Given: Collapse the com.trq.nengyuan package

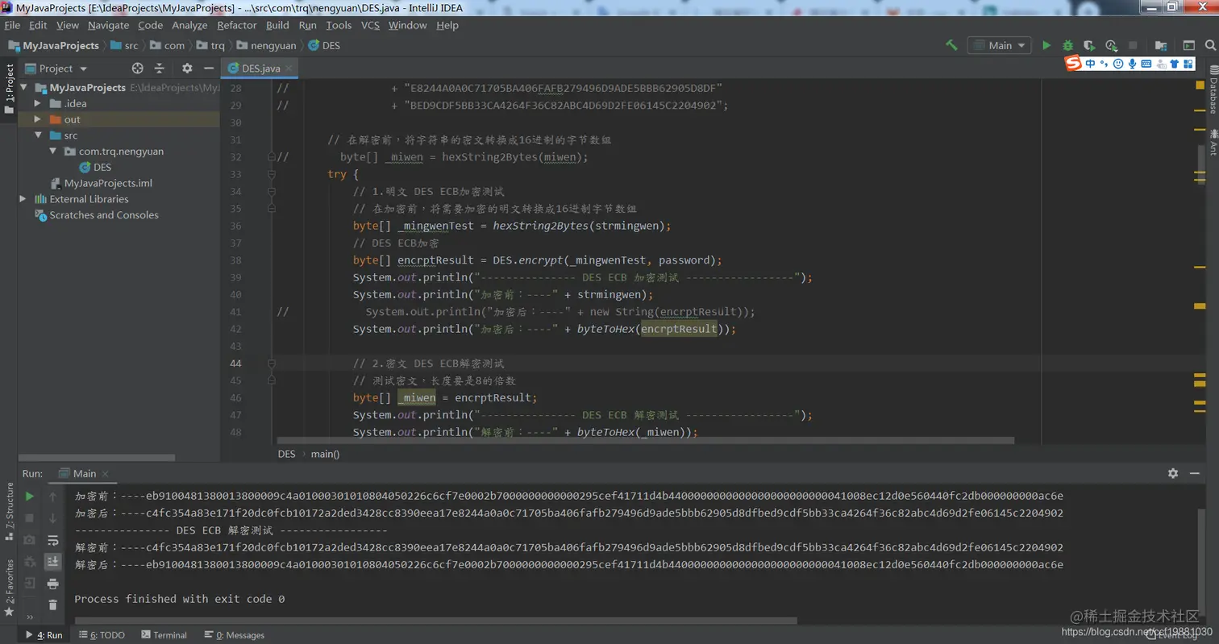Looking at the screenshot, I should tap(52, 151).
